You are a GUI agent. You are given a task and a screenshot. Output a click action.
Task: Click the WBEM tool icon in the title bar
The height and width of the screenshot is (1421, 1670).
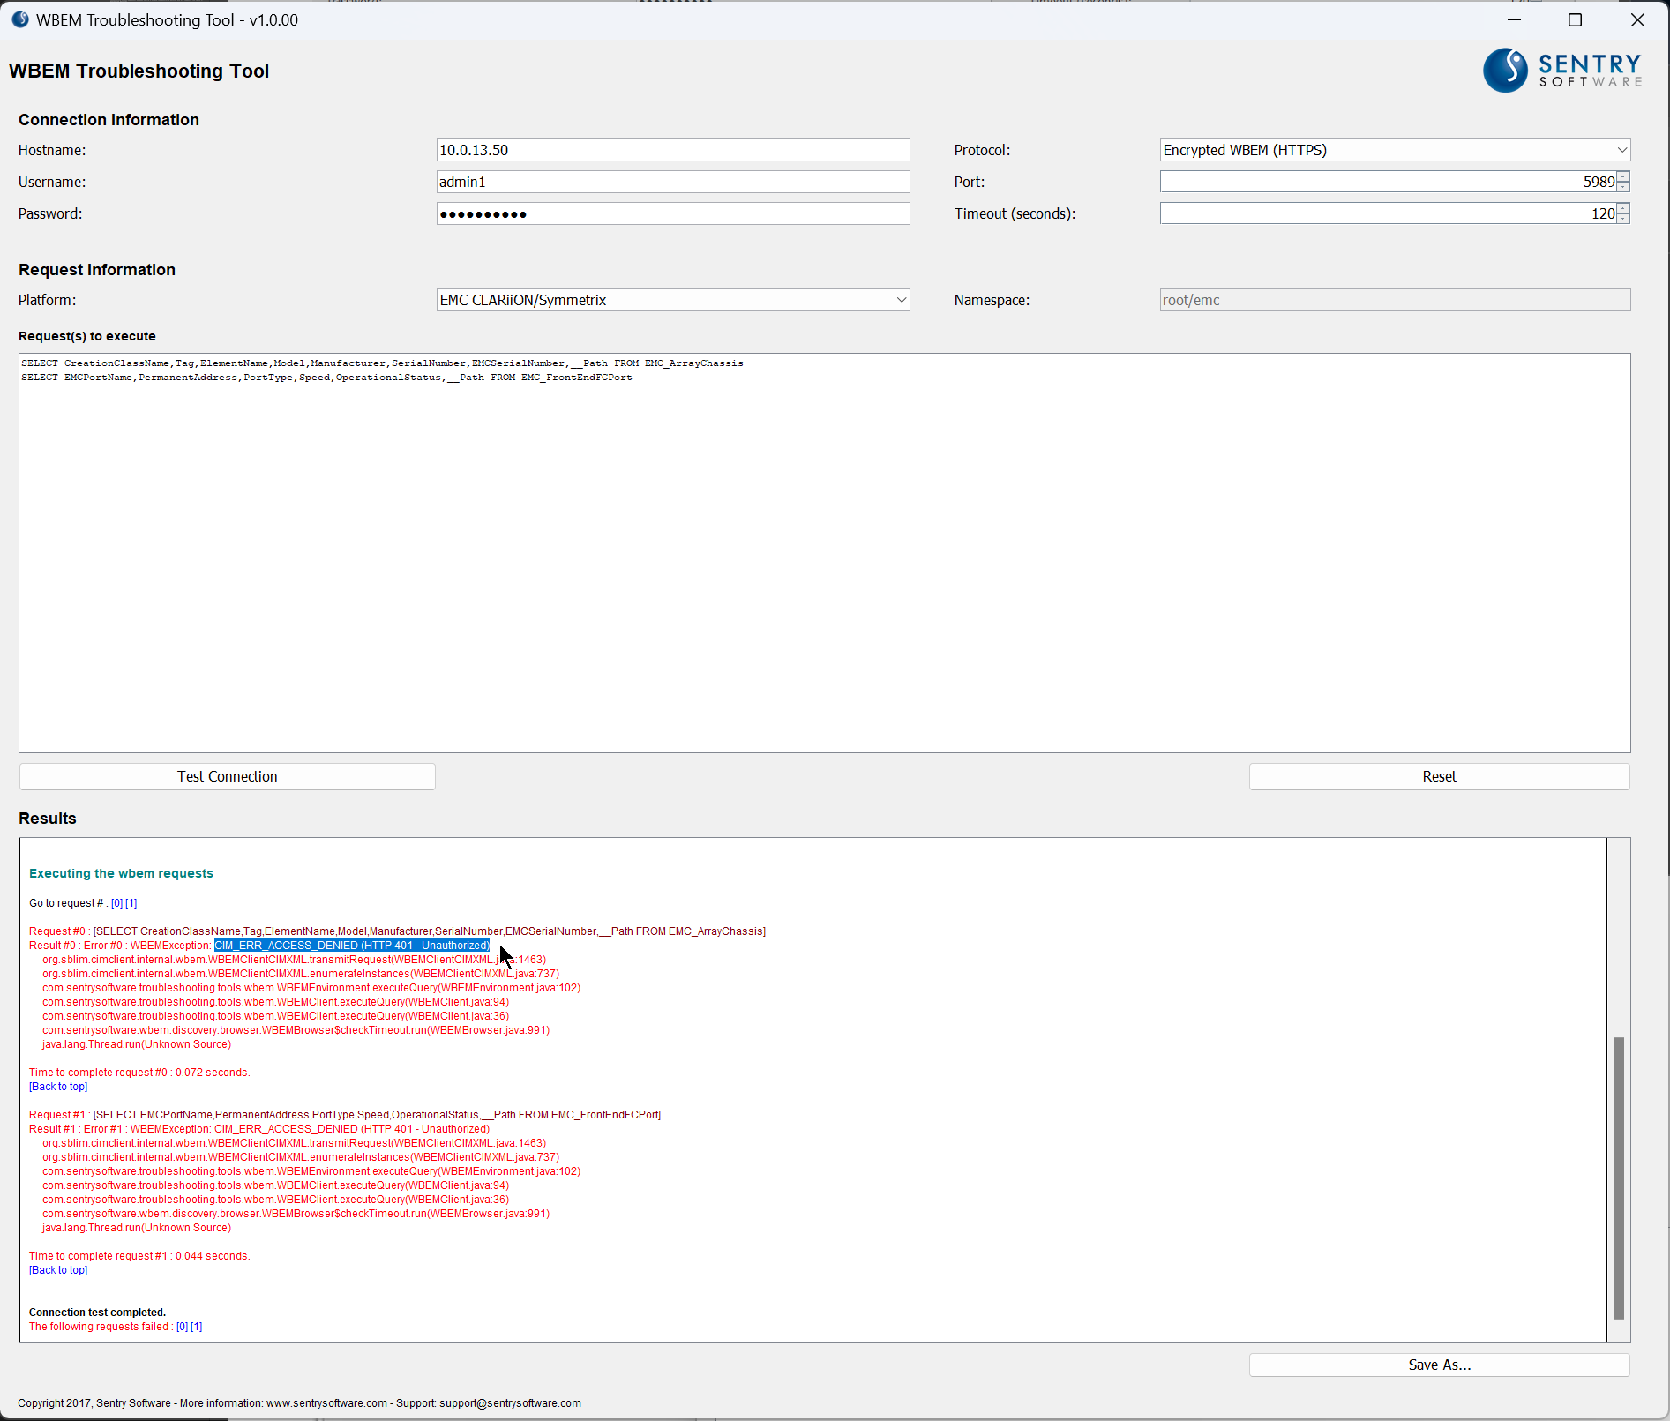tap(19, 19)
